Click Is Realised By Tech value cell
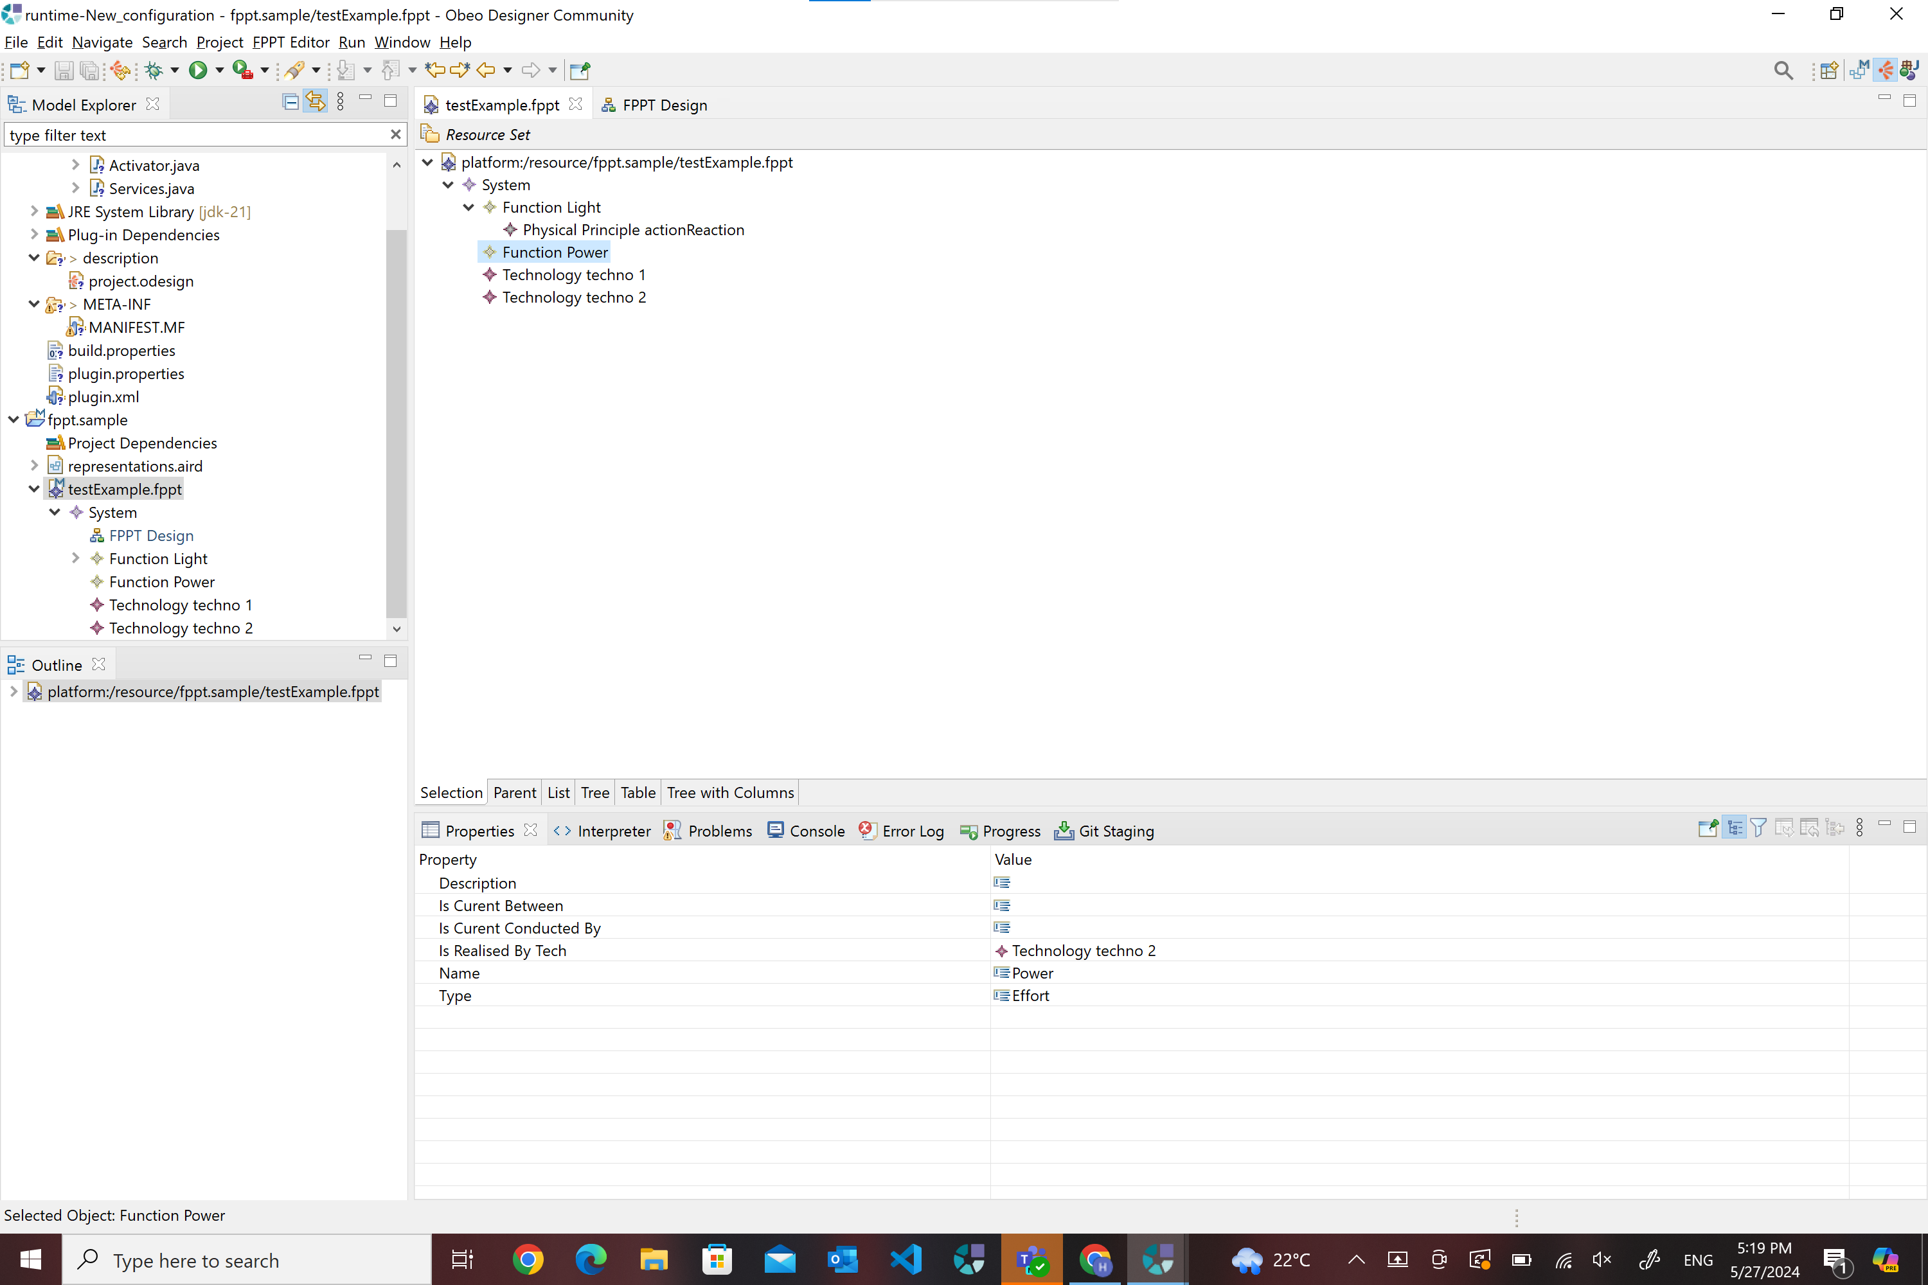Image resolution: width=1928 pixels, height=1285 pixels. (x=1418, y=951)
